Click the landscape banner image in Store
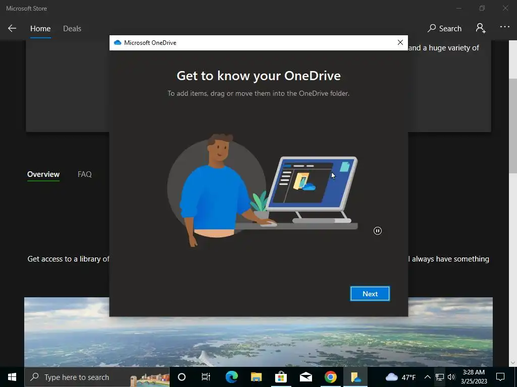This screenshot has height=387, width=517. 258,332
